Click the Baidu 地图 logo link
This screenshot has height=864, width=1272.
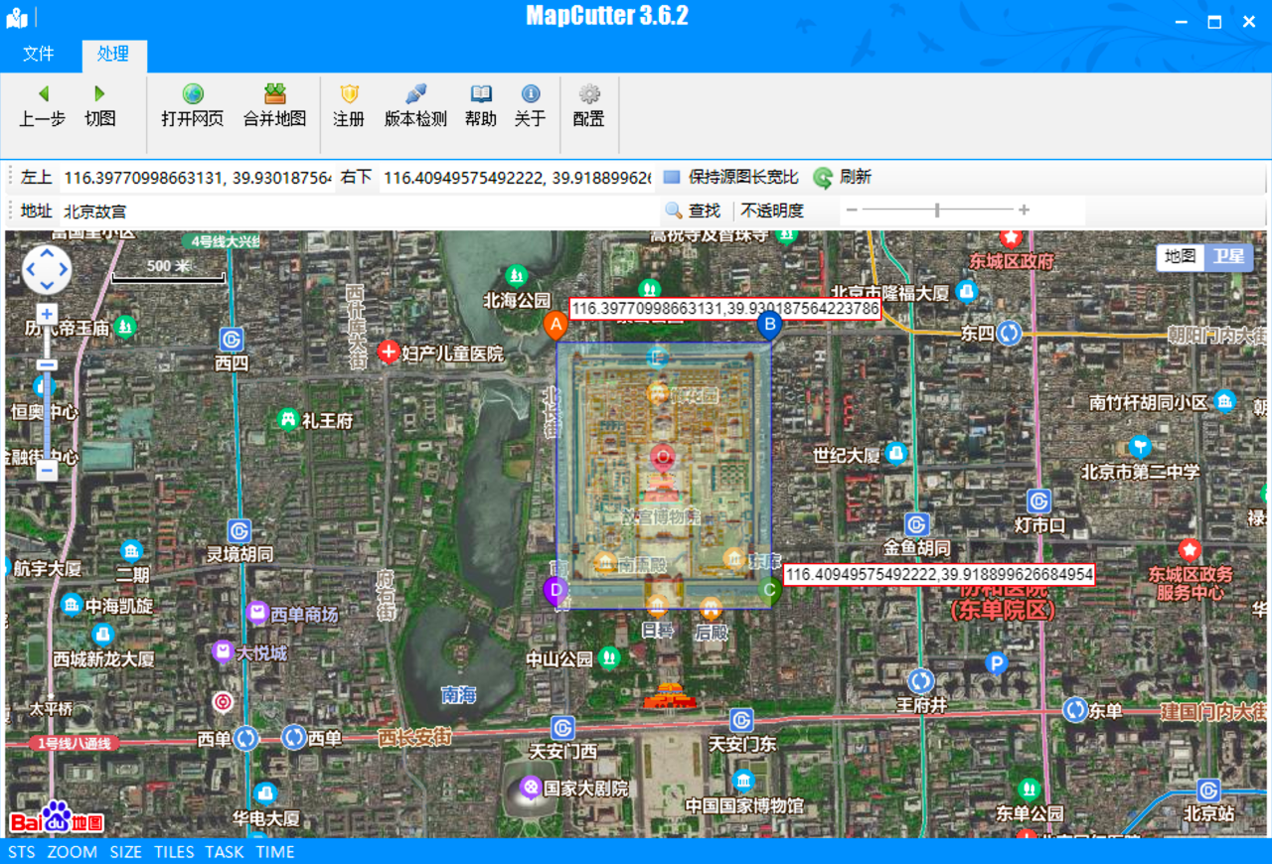57,817
